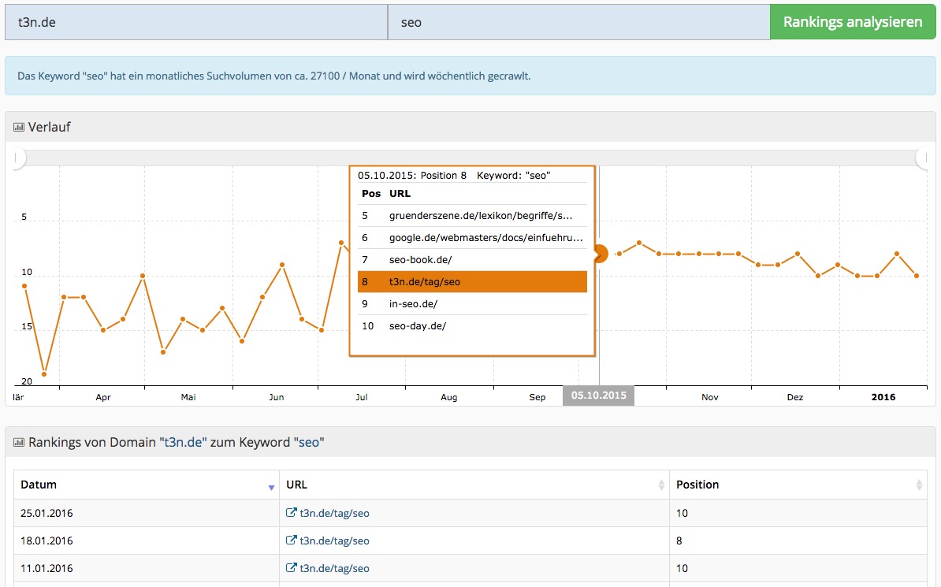Click the "t3n.de" link in the rankings heading

(x=183, y=442)
